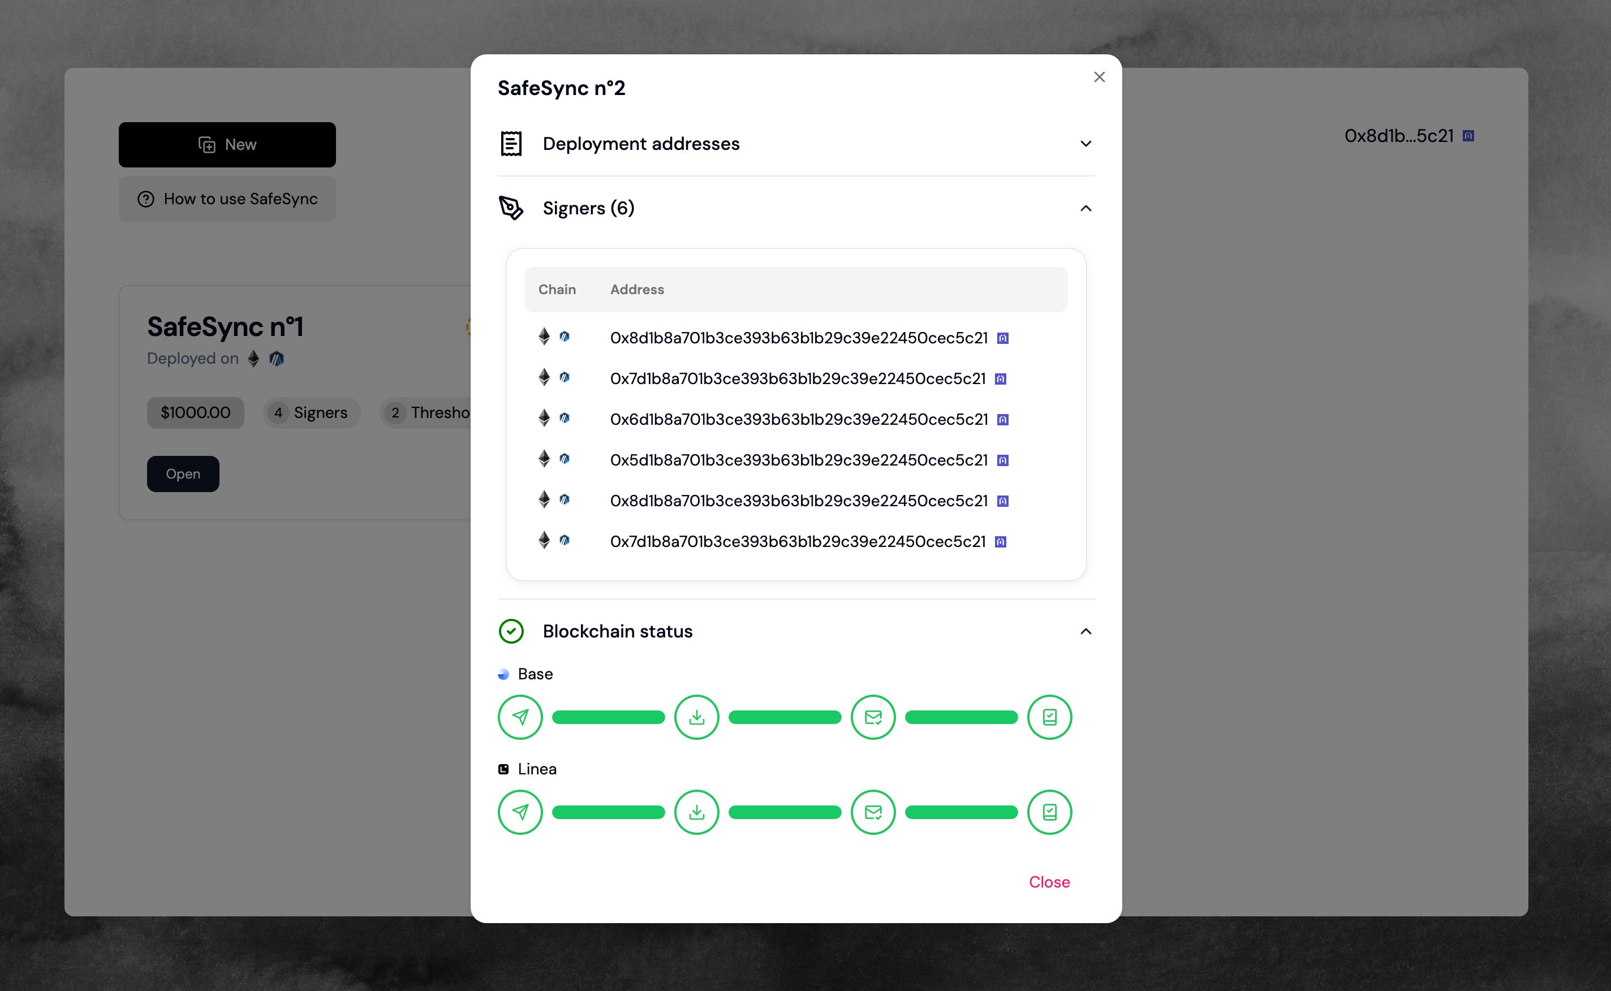Screen dimensions: 1611x991
Task: Click Base progress bar between download and envelope
Action: pos(785,717)
